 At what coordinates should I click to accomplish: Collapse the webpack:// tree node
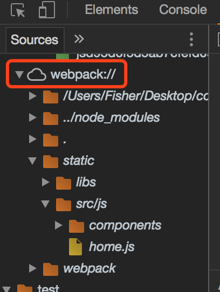19,74
